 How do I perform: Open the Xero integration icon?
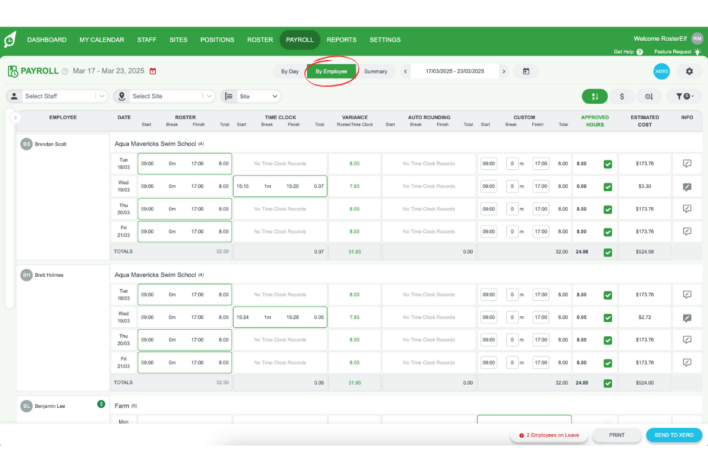point(661,71)
